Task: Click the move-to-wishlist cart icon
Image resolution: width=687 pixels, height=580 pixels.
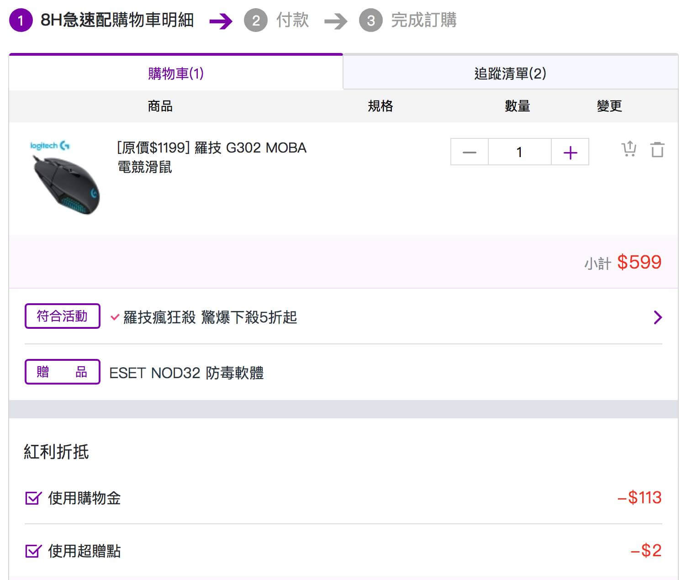Action: [x=629, y=149]
